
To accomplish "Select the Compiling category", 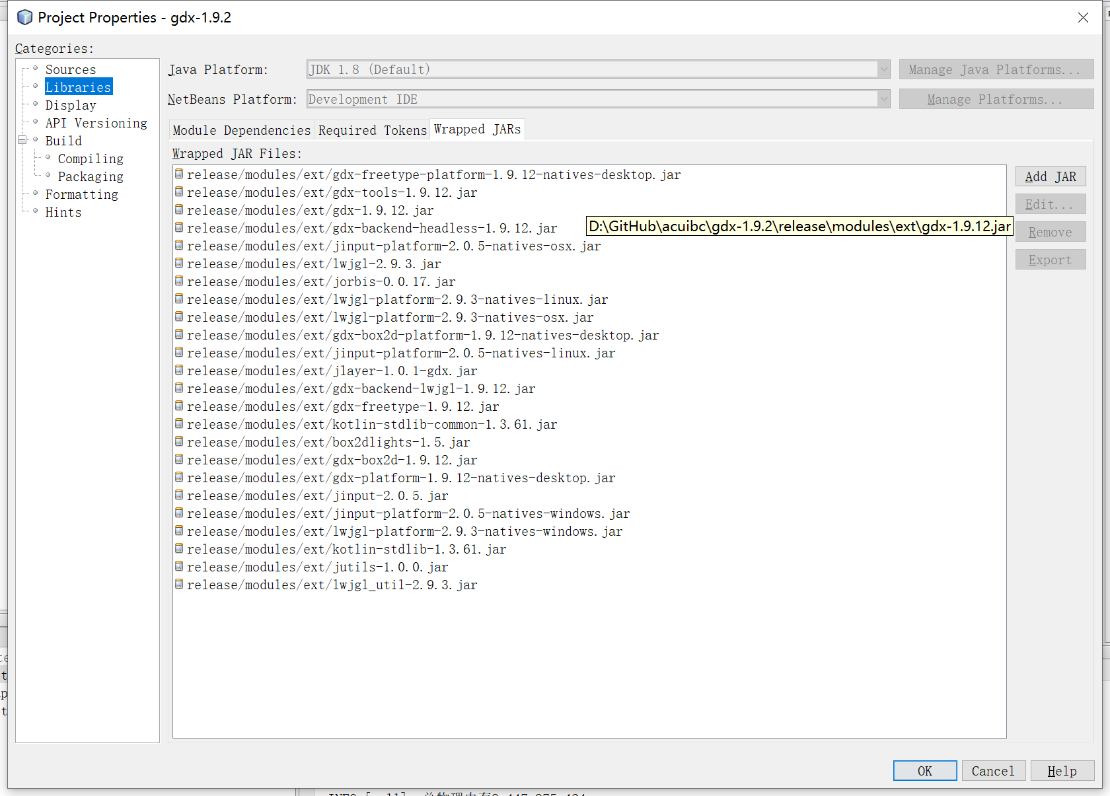I will click(91, 159).
